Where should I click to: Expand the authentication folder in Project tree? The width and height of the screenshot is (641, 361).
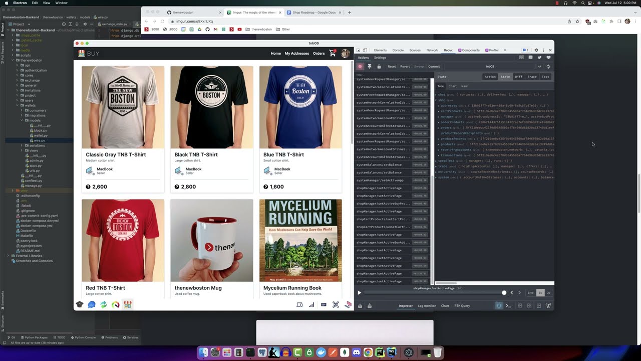click(x=18, y=70)
